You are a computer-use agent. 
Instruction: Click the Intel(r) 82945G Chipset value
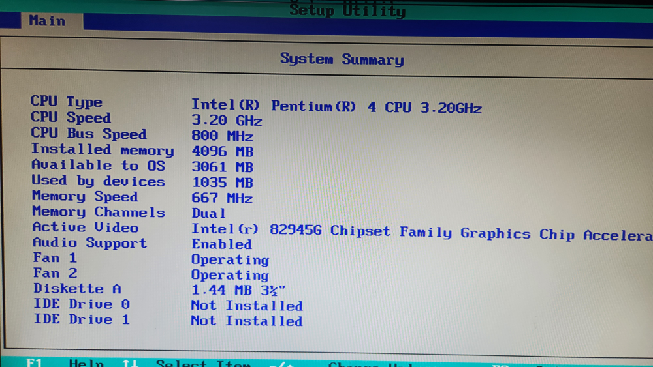point(422,232)
